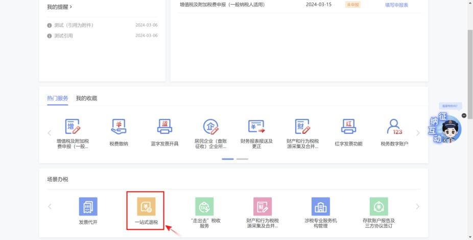Select the 热门服务 tab

coord(57,98)
